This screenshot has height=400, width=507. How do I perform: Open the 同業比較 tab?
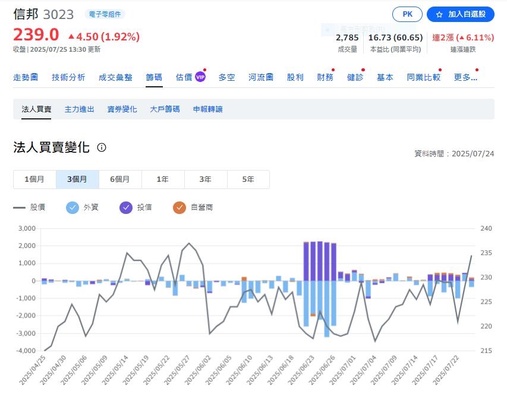[424, 77]
